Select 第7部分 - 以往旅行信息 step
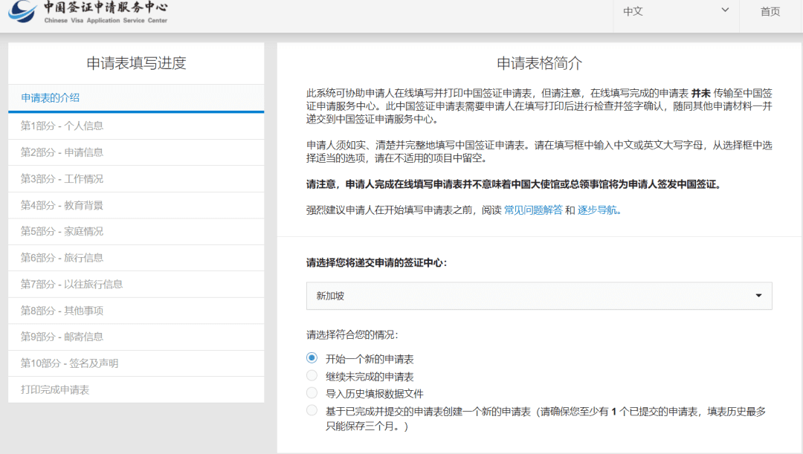This screenshot has width=803, height=454. 72,284
